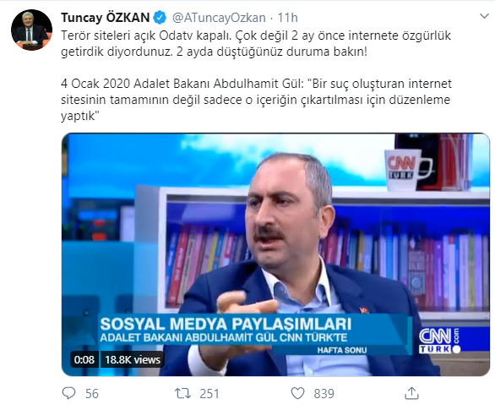The height and width of the screenshot is (410, 495).
Task: Play the CNN Türk video
Action: 275,254
